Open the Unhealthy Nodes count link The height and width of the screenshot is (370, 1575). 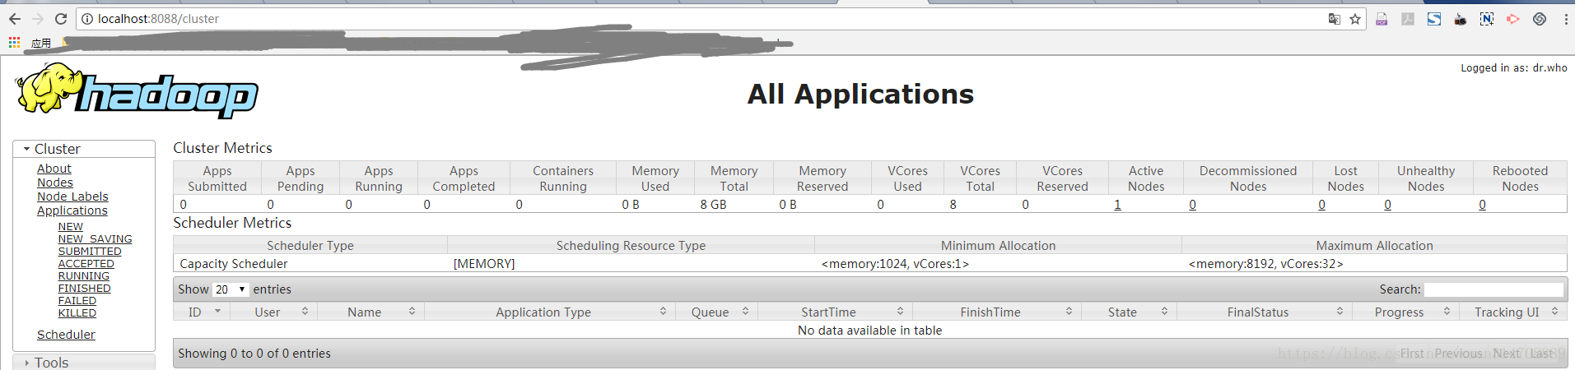tap(1387, 205)
